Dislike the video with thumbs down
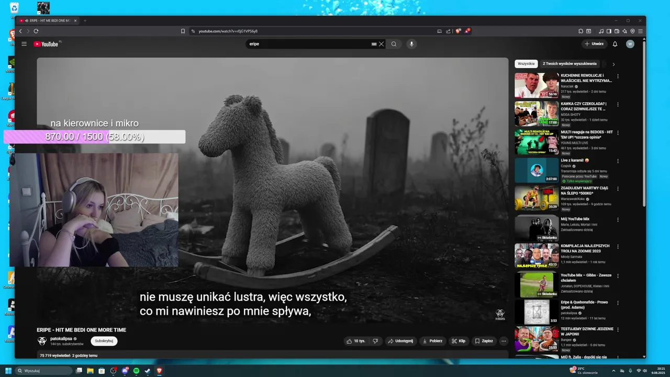Screen dimensions: 670x377 pyautogui.click(x=375, y=341)
